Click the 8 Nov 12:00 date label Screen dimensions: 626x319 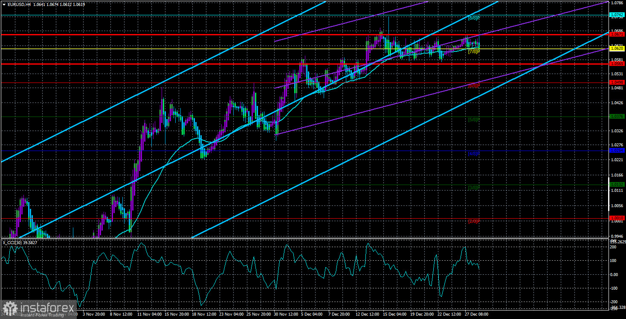tap(121, 314)
